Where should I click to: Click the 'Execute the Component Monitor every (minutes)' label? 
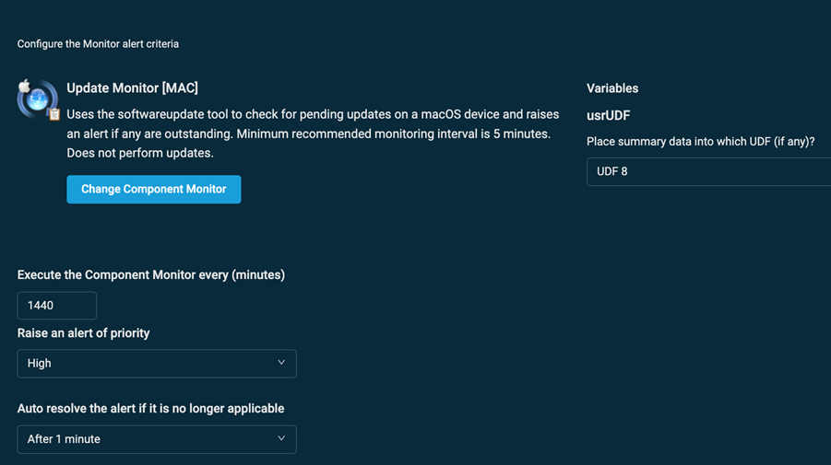[x=150, y=275]
